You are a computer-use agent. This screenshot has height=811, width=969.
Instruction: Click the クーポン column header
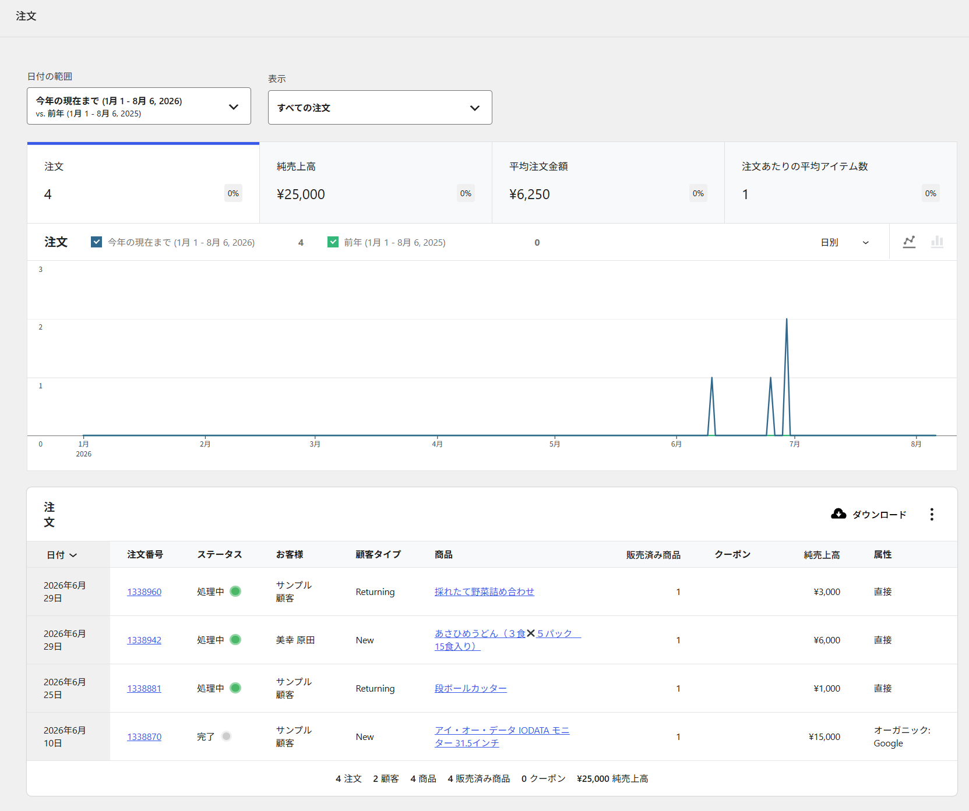pos(732,554)
